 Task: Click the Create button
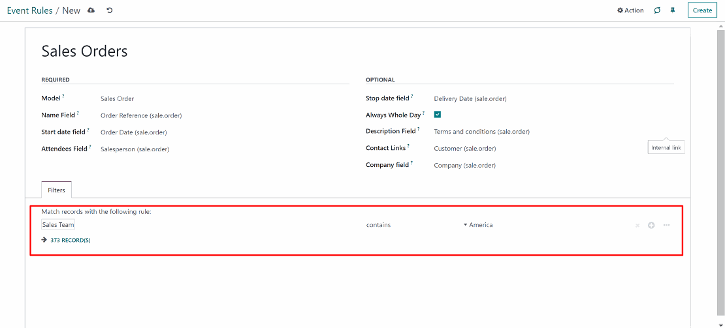pos(702,10)
